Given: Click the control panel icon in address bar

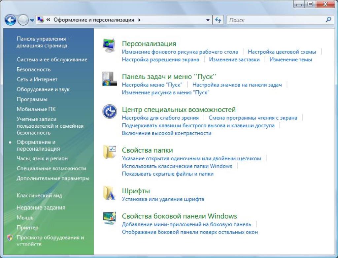Looking at the screenshot, I should pyautogui.click(x=41, y=20).
